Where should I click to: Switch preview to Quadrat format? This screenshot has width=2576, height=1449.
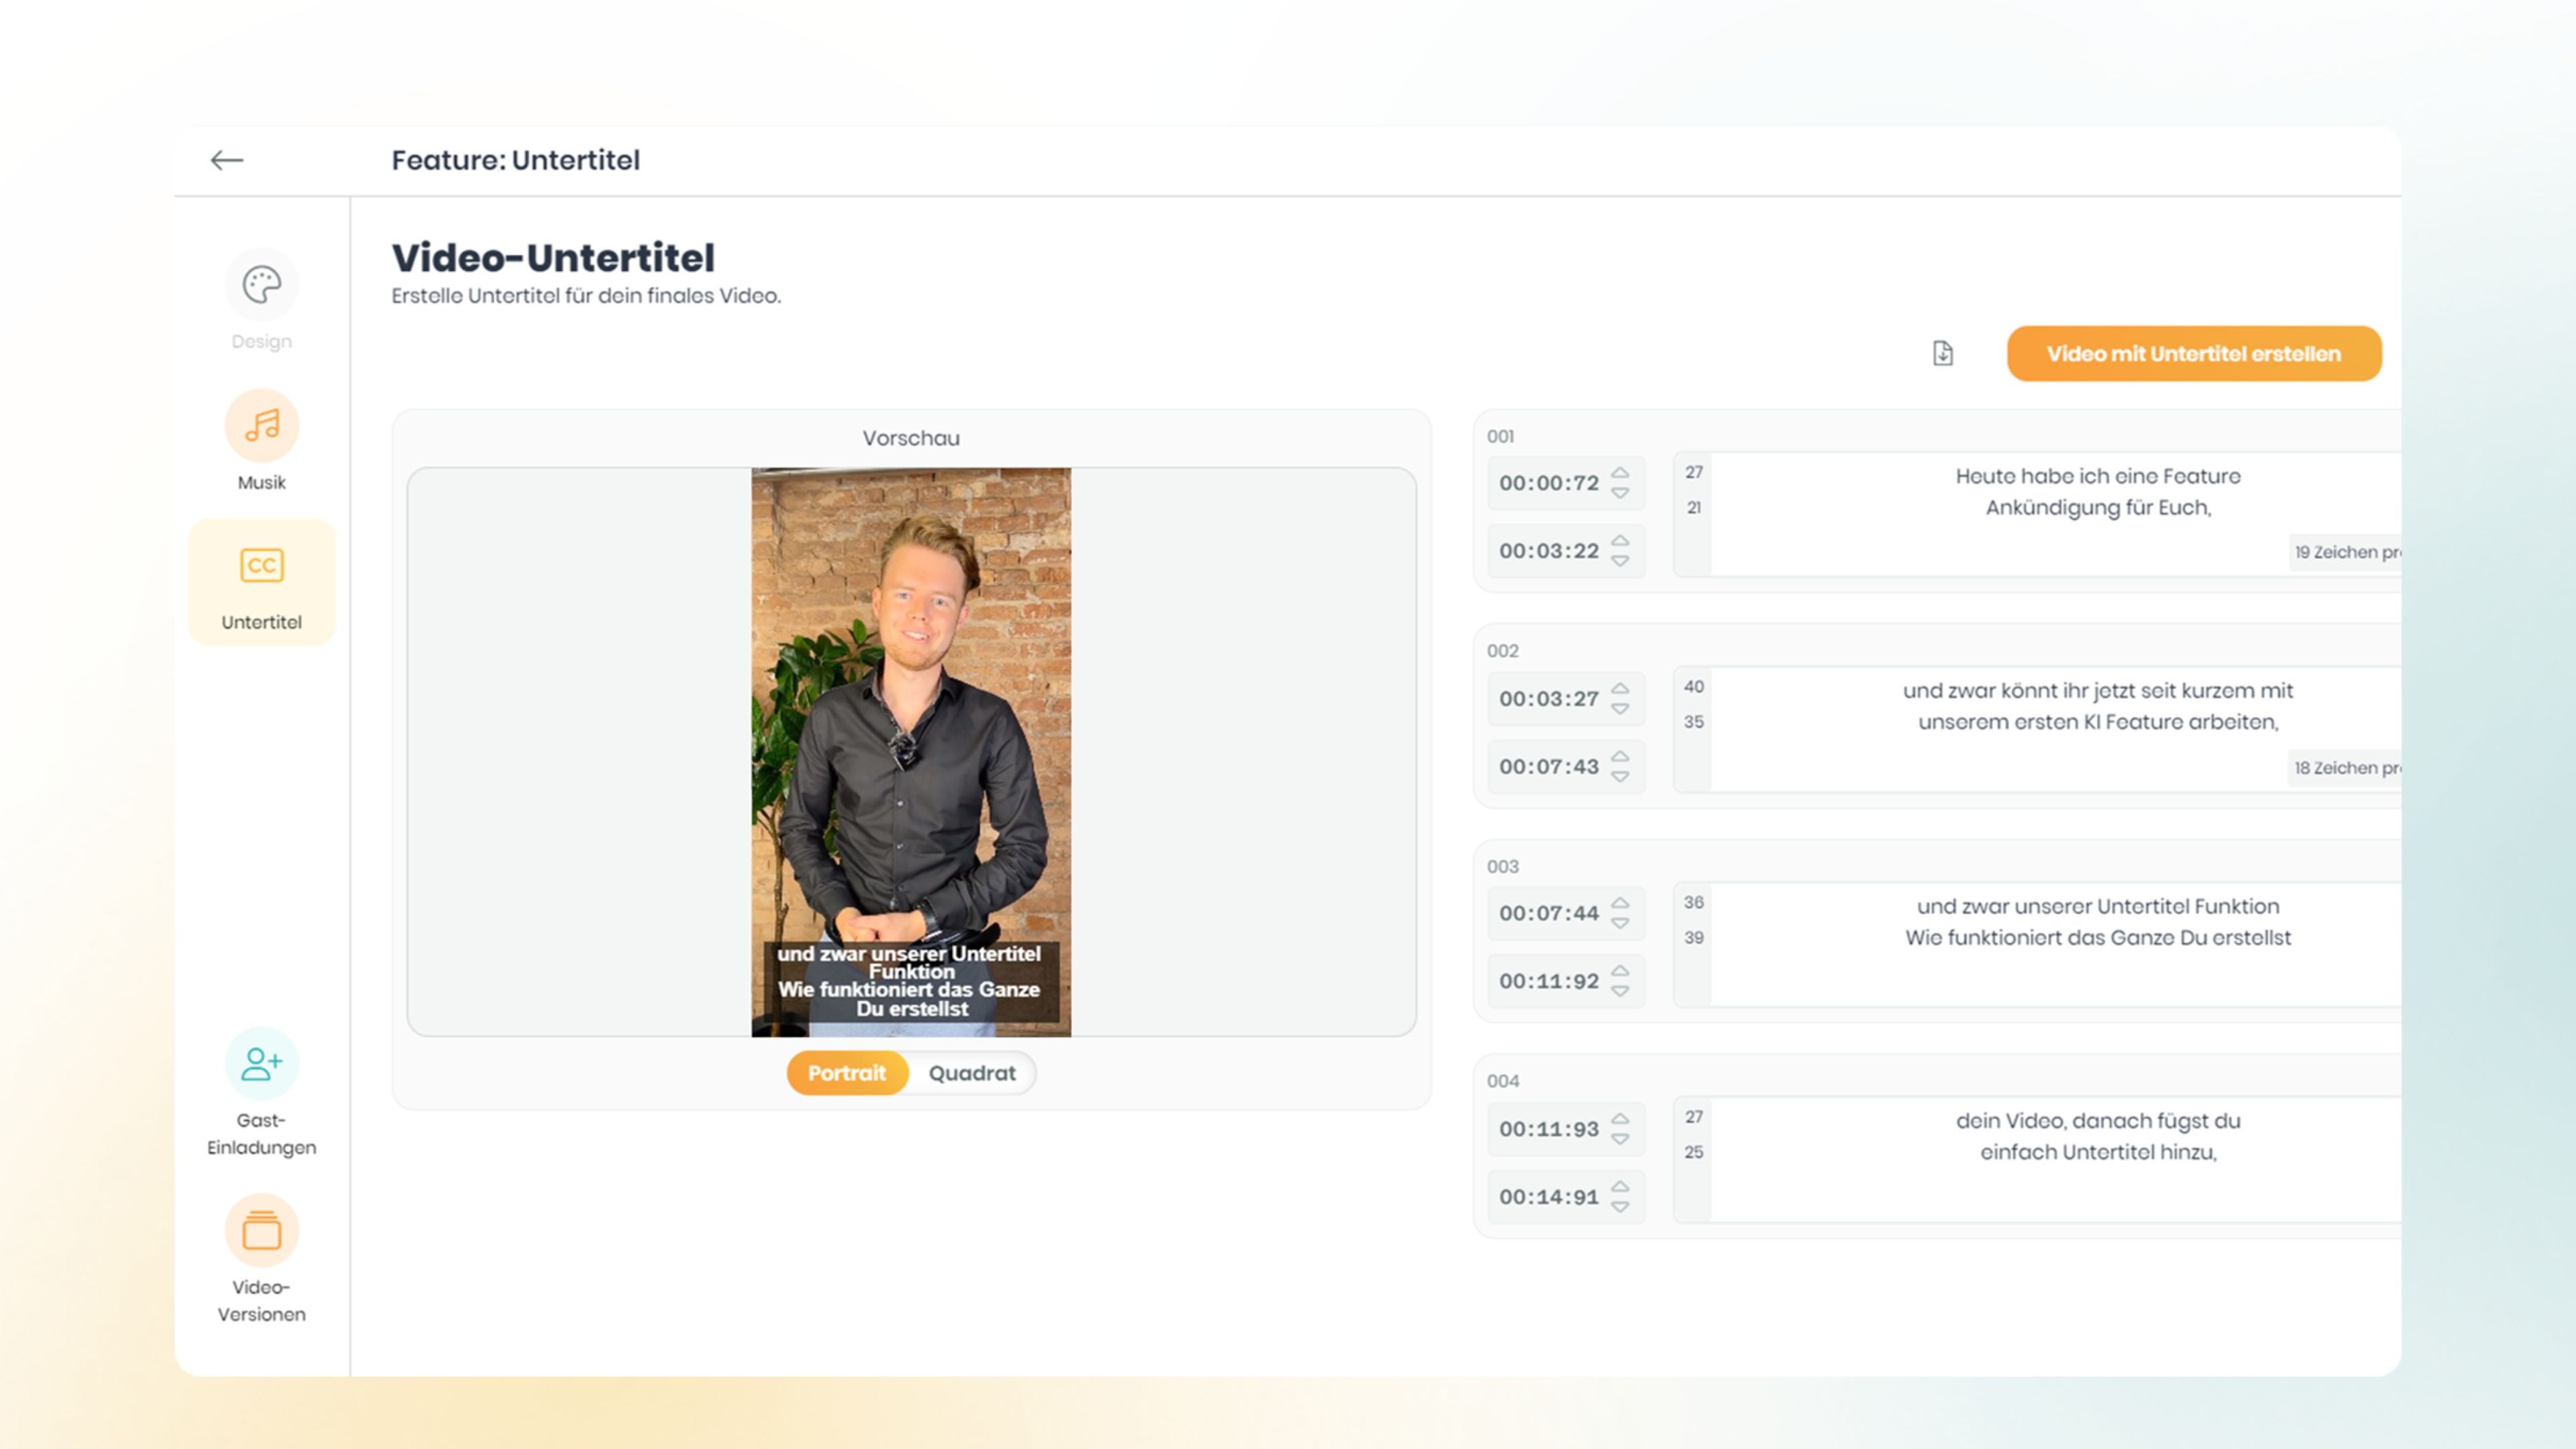[972, 1073]
